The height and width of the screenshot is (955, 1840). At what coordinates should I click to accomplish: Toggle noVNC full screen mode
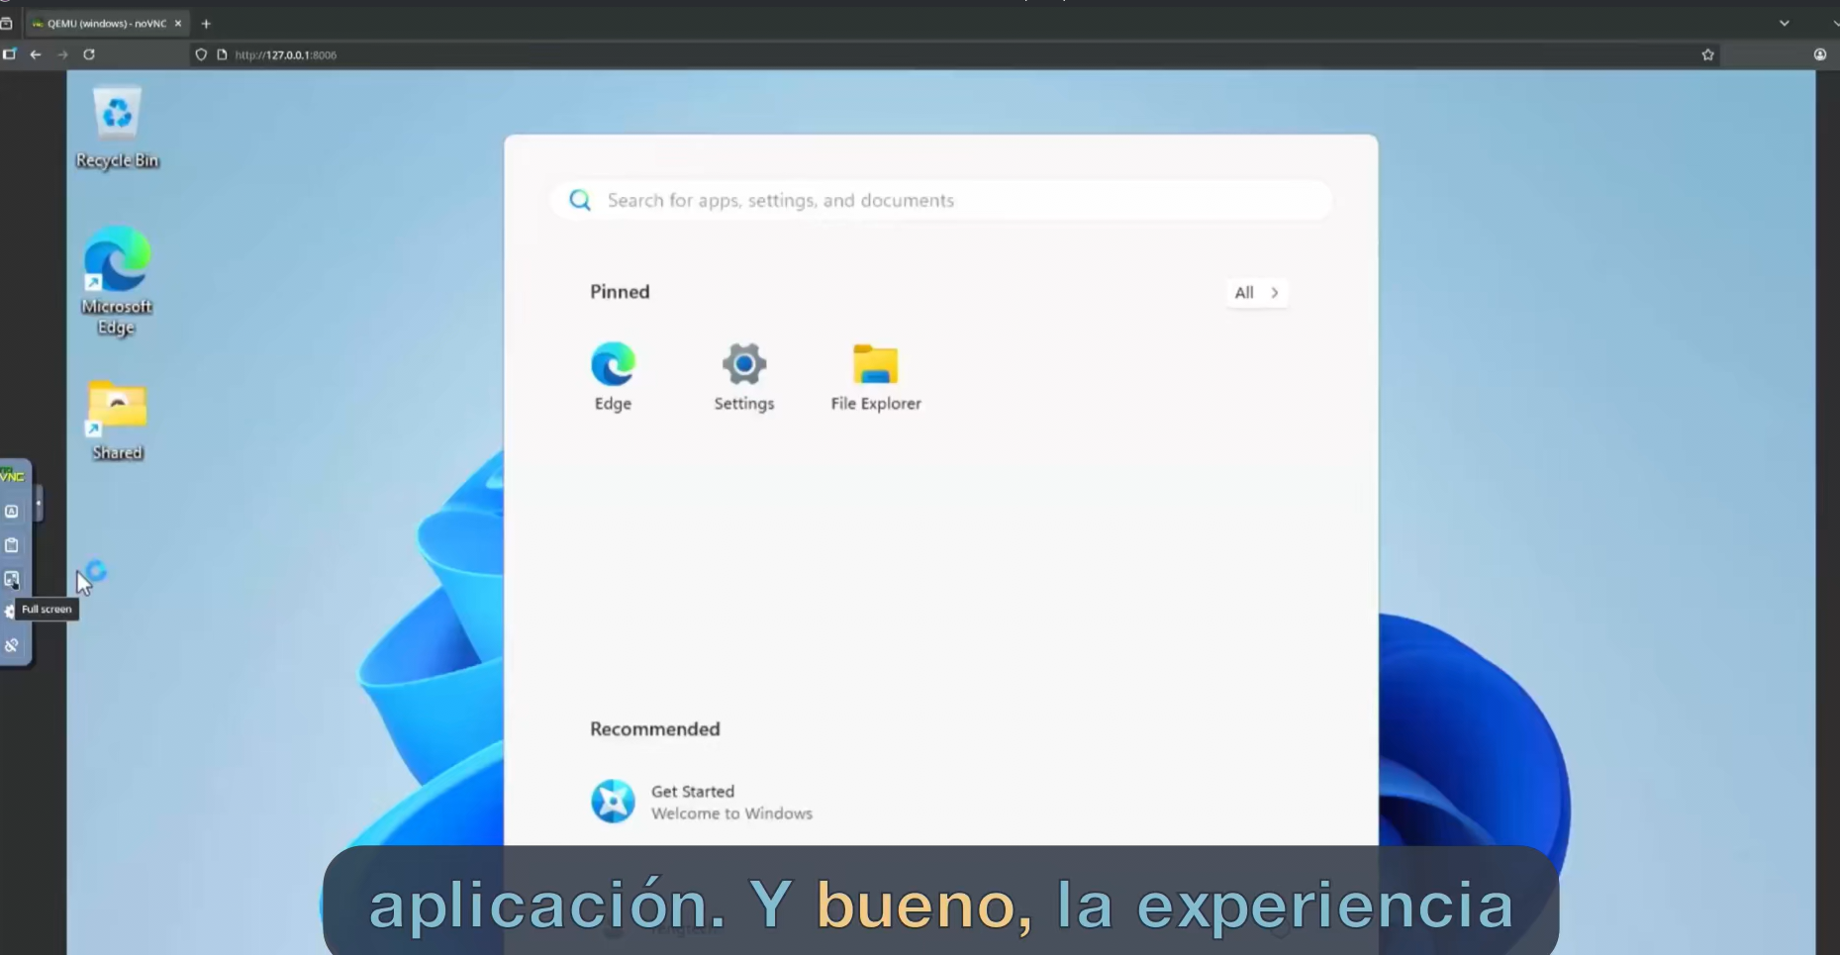12,579
